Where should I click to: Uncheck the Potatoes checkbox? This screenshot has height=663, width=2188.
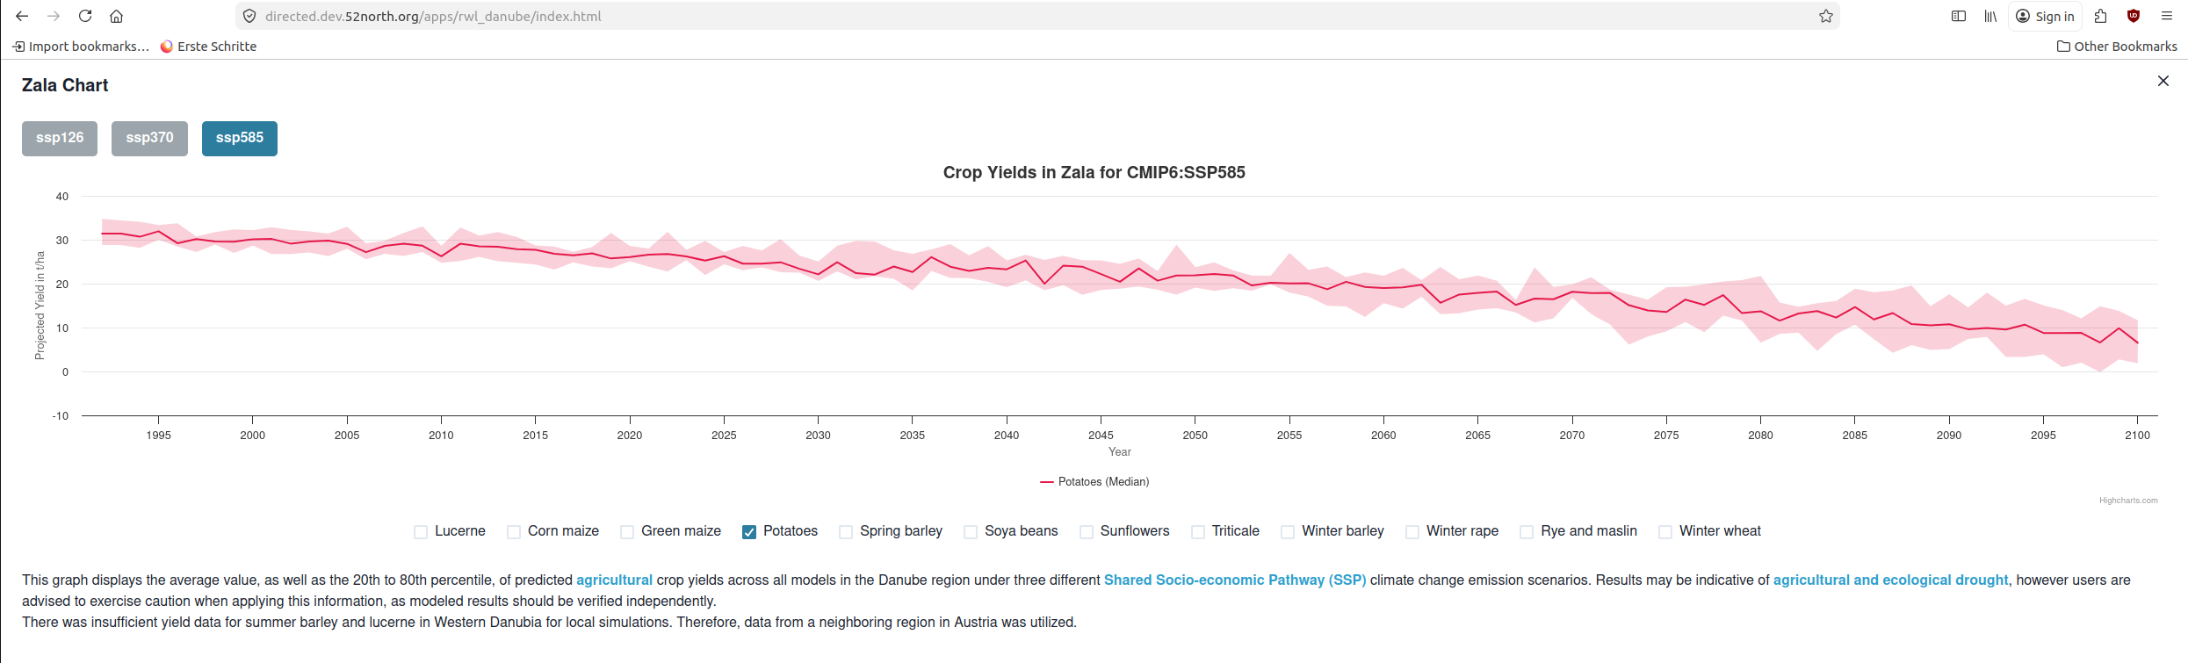(749, 532)
